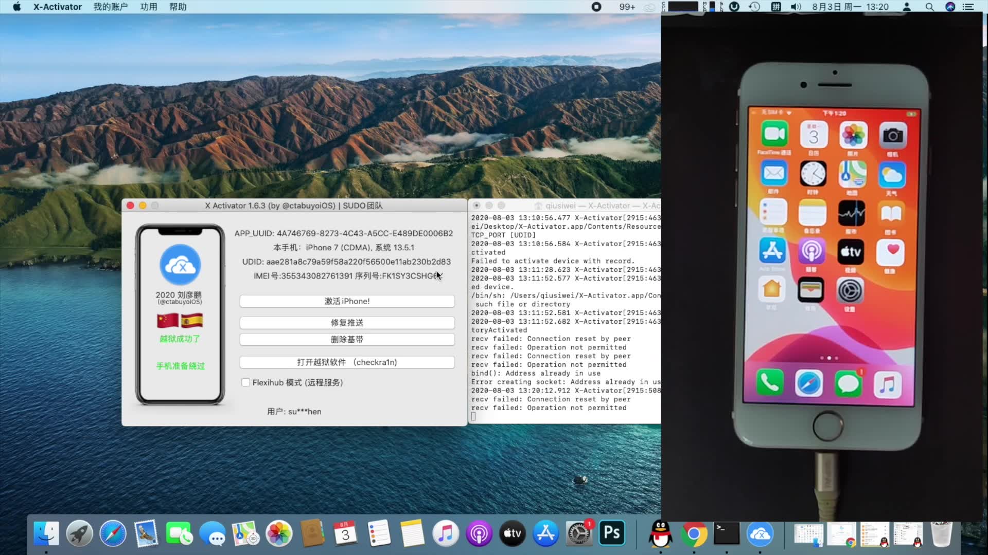The width and height of the screenshot is (988, 555).
Task: Open Messages from the Dock
Action: [213, 533]
